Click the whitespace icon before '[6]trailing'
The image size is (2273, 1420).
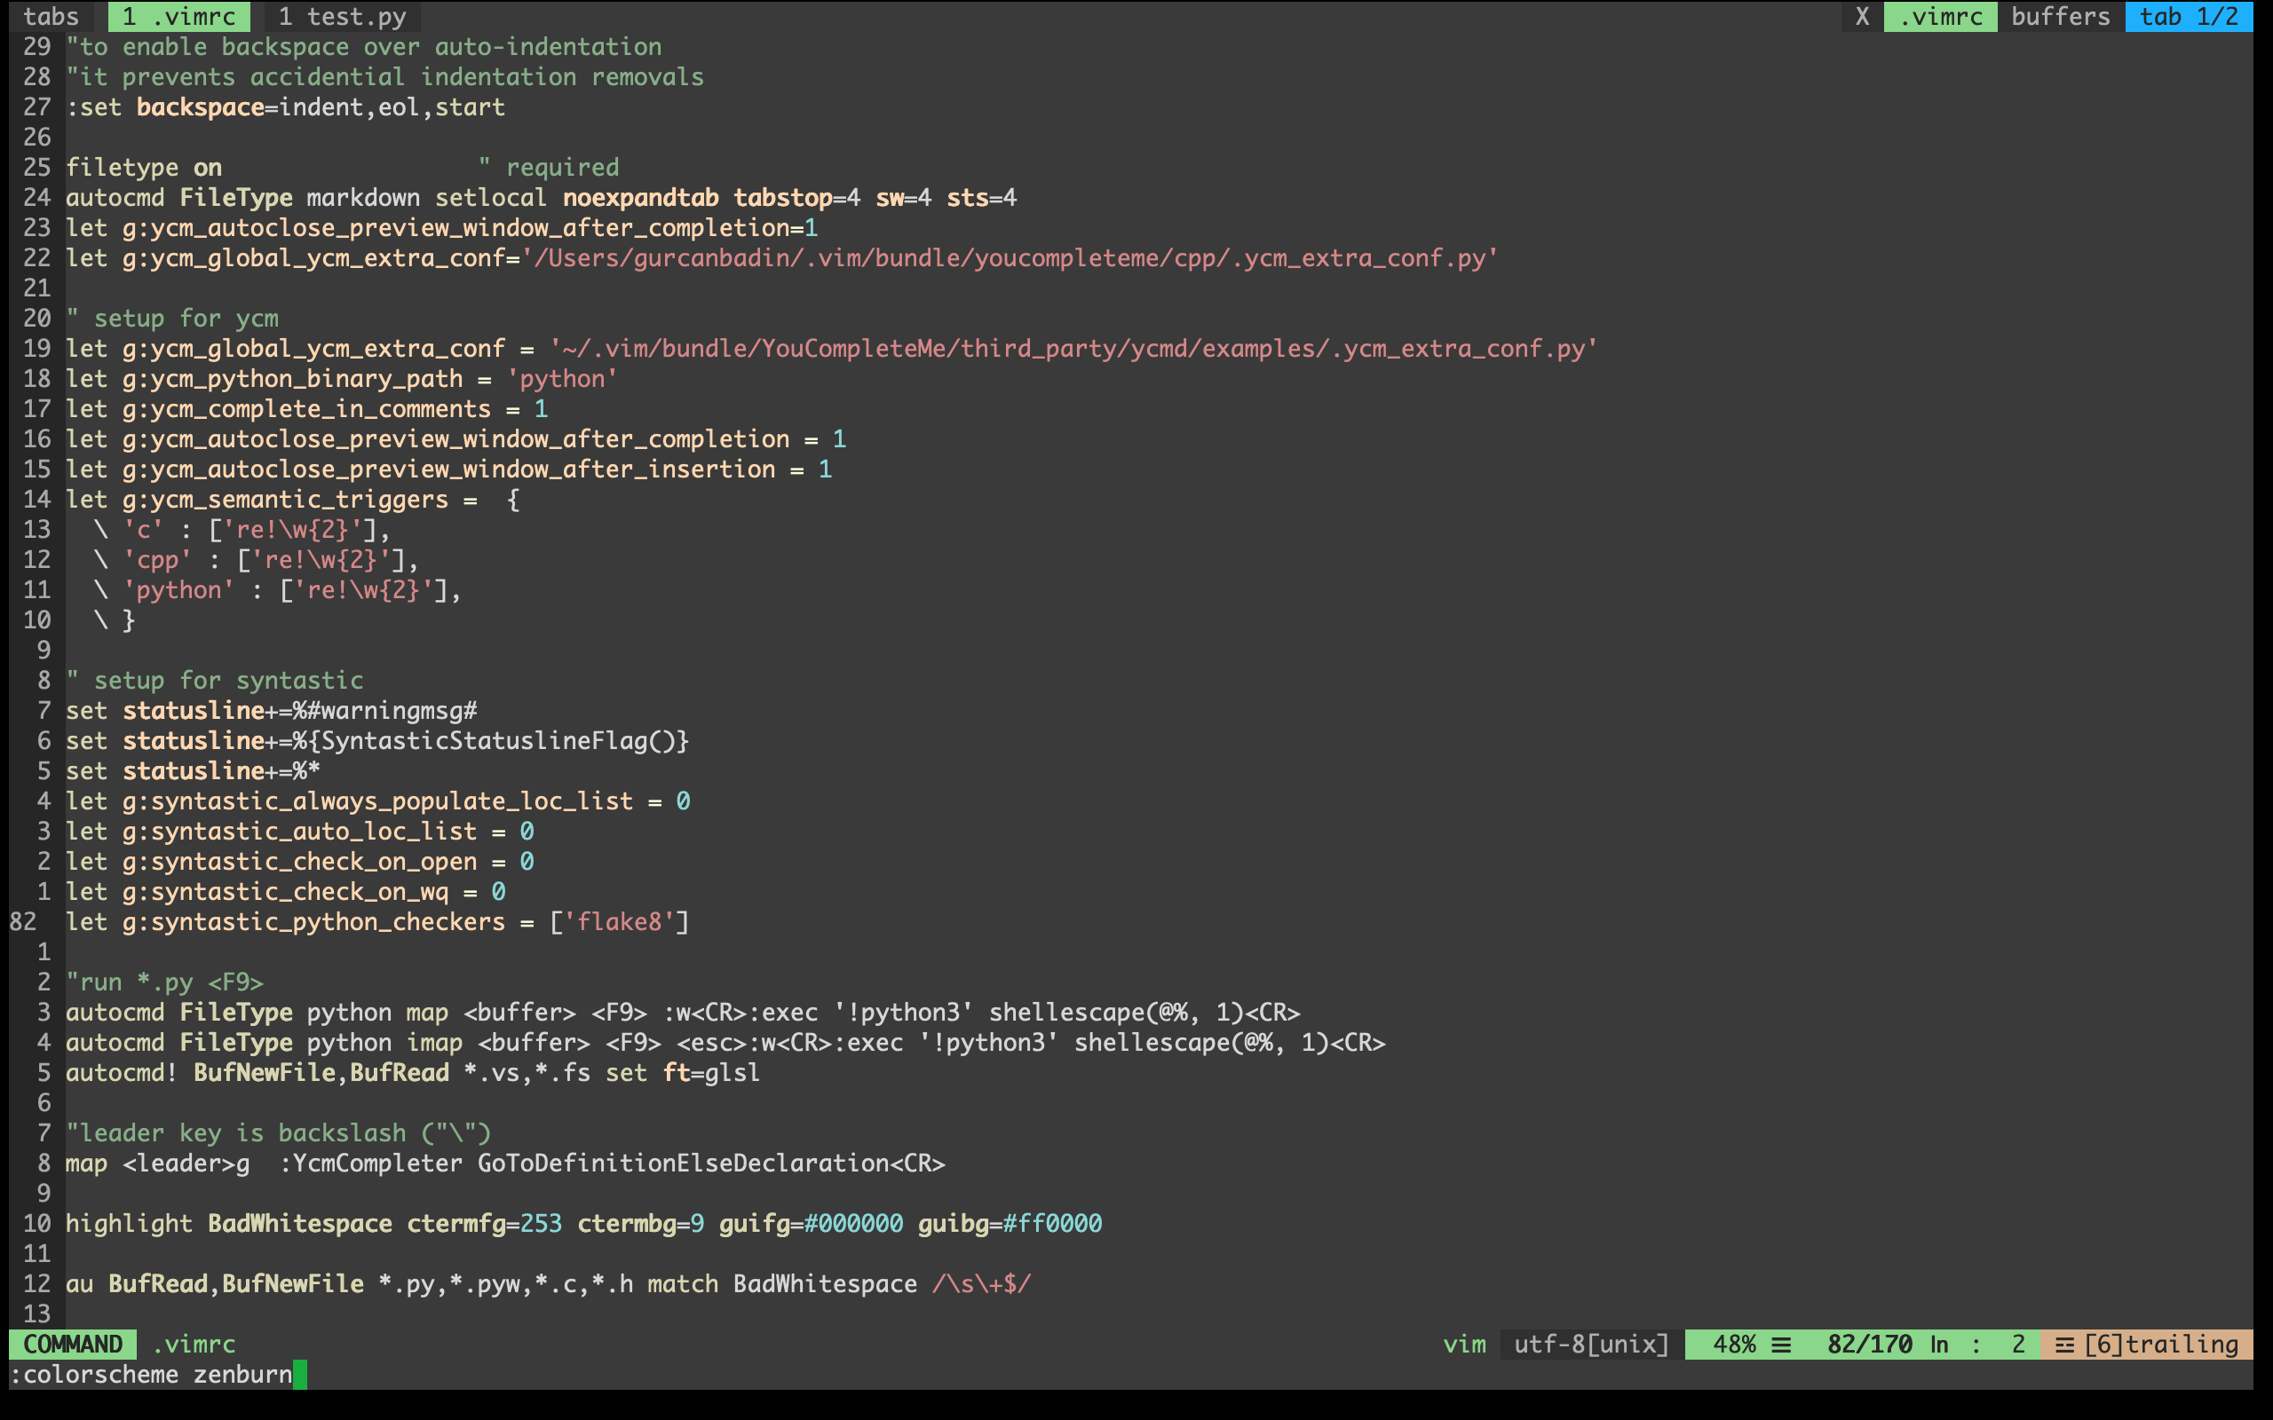[2064, 1345]
